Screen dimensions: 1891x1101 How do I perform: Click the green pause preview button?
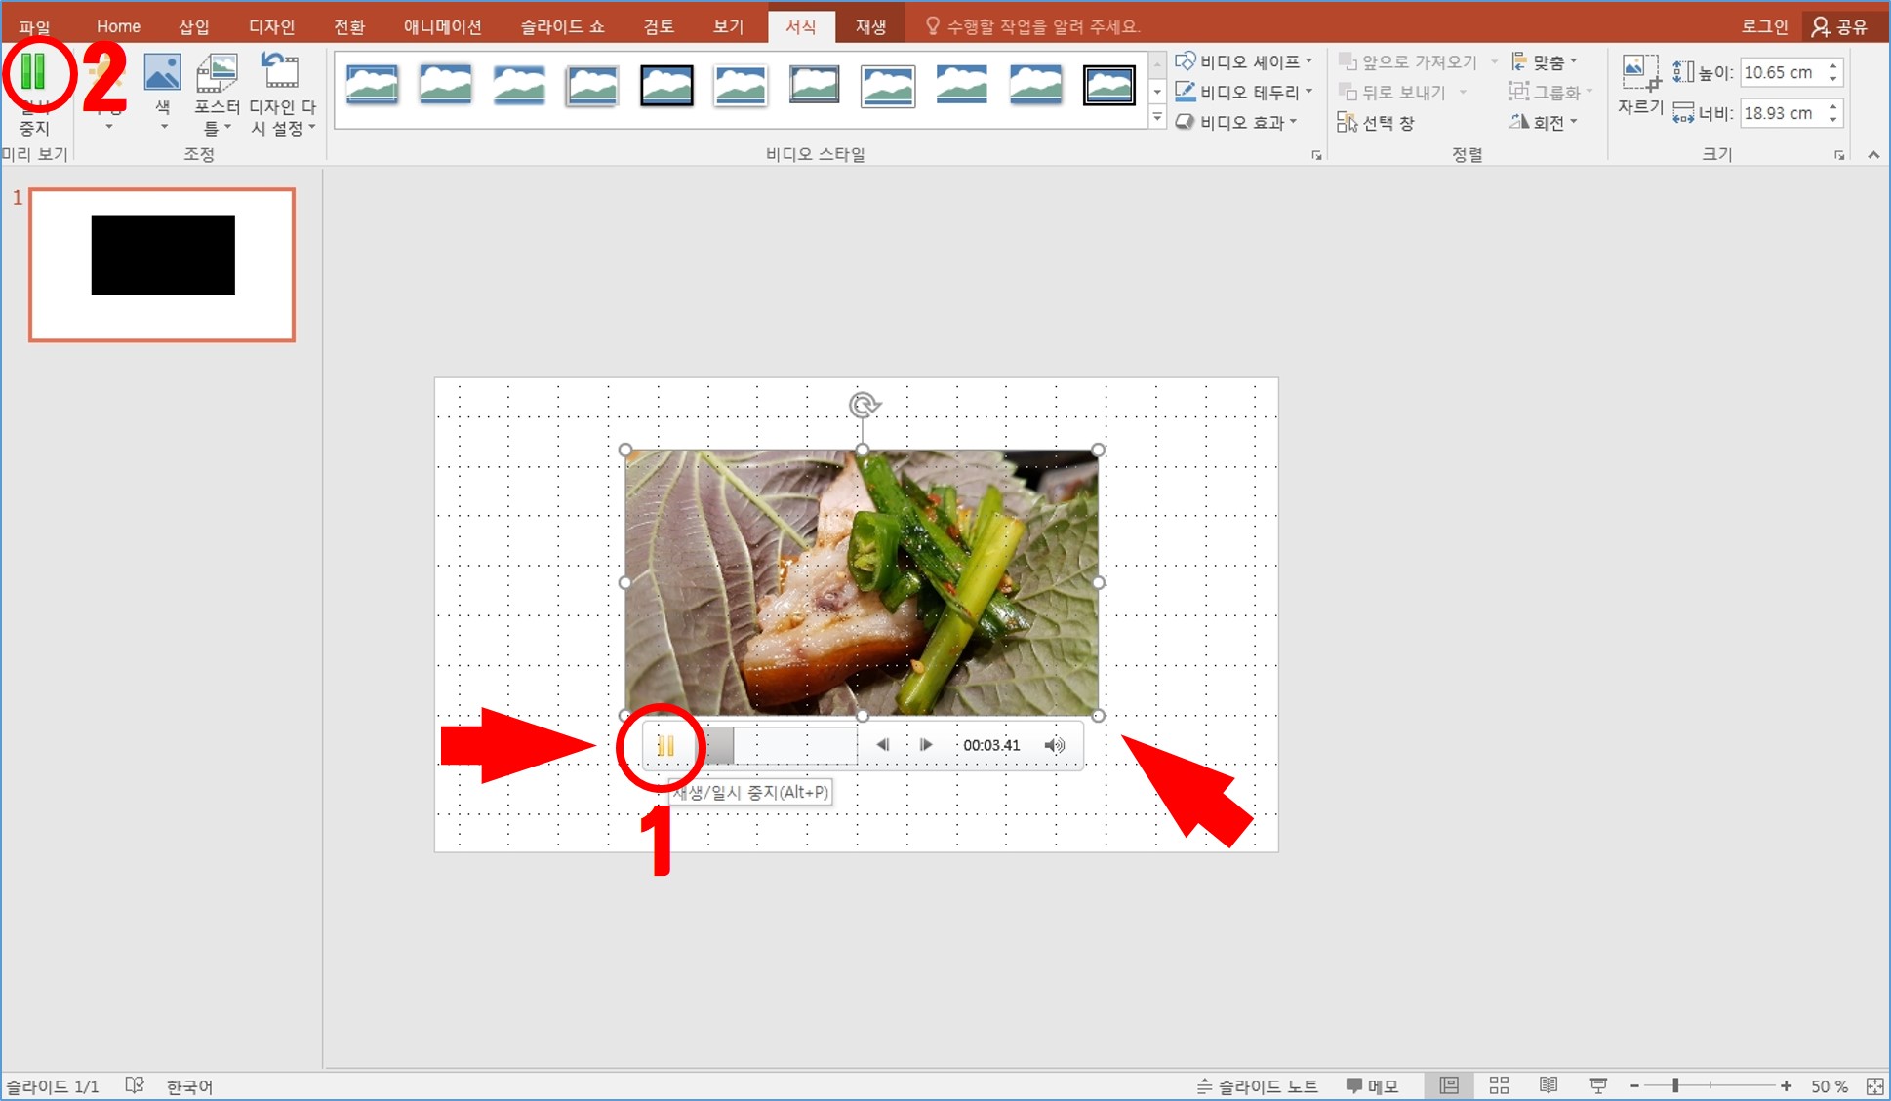coord(33,73)
